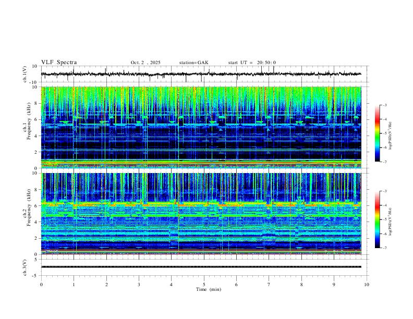Click time axis tick label "5"
This screenshot has width=413, height=319.
pos(204,285)
